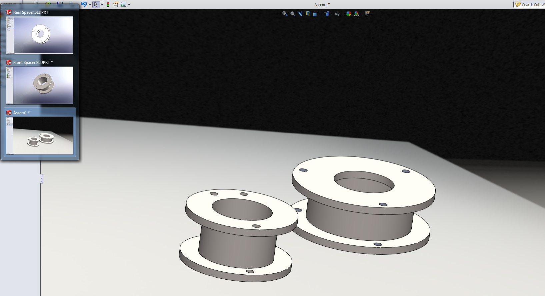Click the Undo arrow icon
Image resolution: width=545 pixels, height=296 pixels.
pyautogui.click(x=84, y=4)
